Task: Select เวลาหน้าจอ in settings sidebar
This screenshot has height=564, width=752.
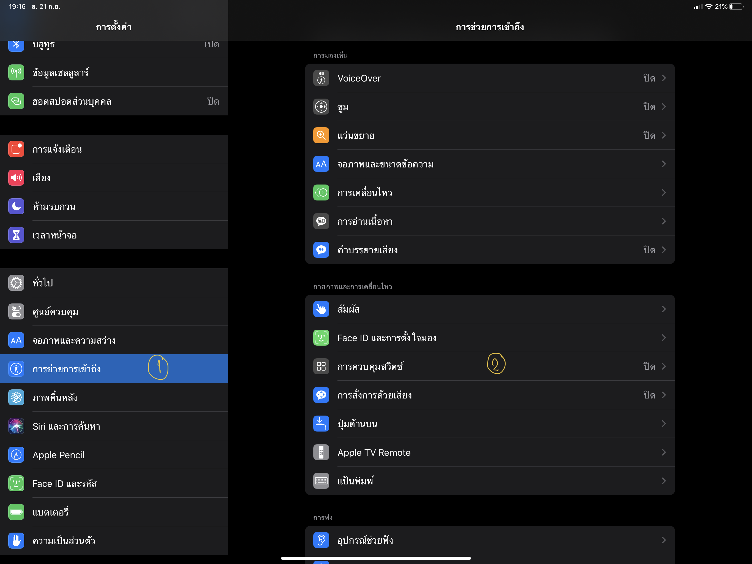Action: coord(114,235)
